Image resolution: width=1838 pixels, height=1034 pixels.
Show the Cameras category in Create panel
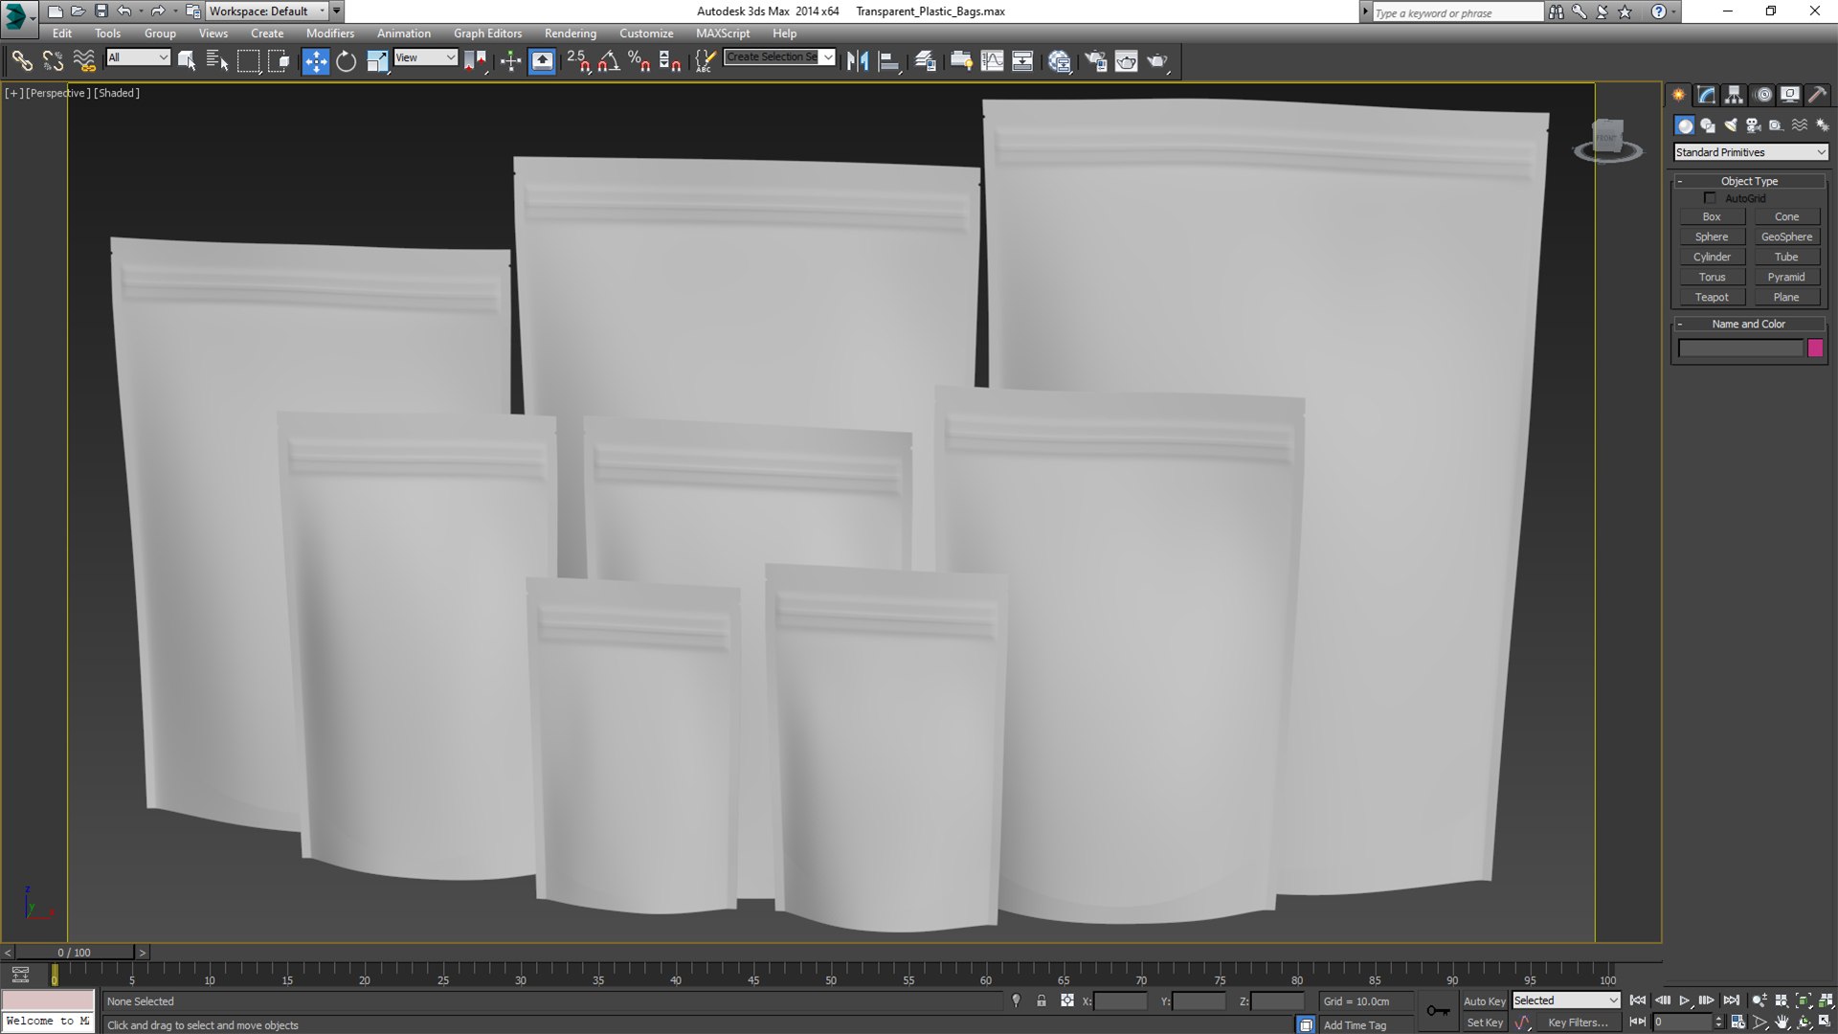coord(1754,125)
